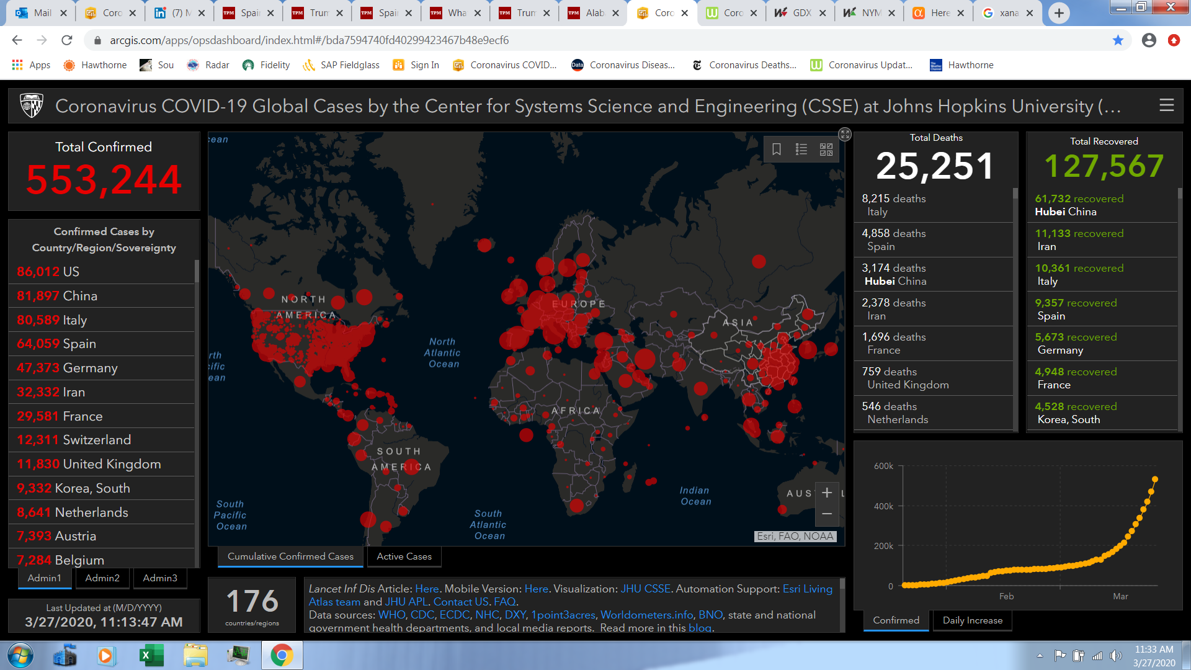The image size is (1191, 670).
Task: Click the 759 deaths United Kingdom entry
Action: point(934,378)
